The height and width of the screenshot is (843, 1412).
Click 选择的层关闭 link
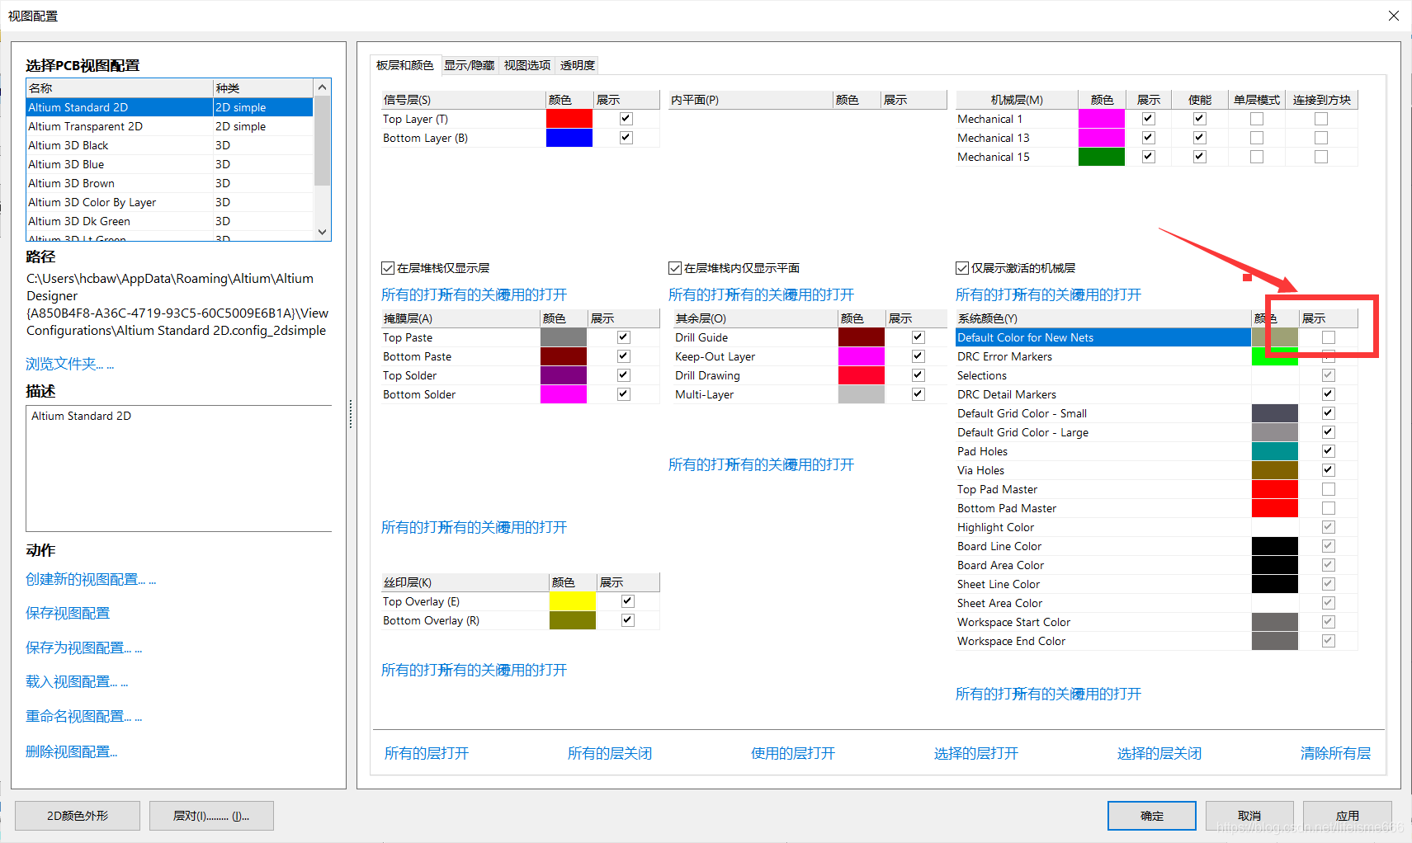click(1159, 753)
